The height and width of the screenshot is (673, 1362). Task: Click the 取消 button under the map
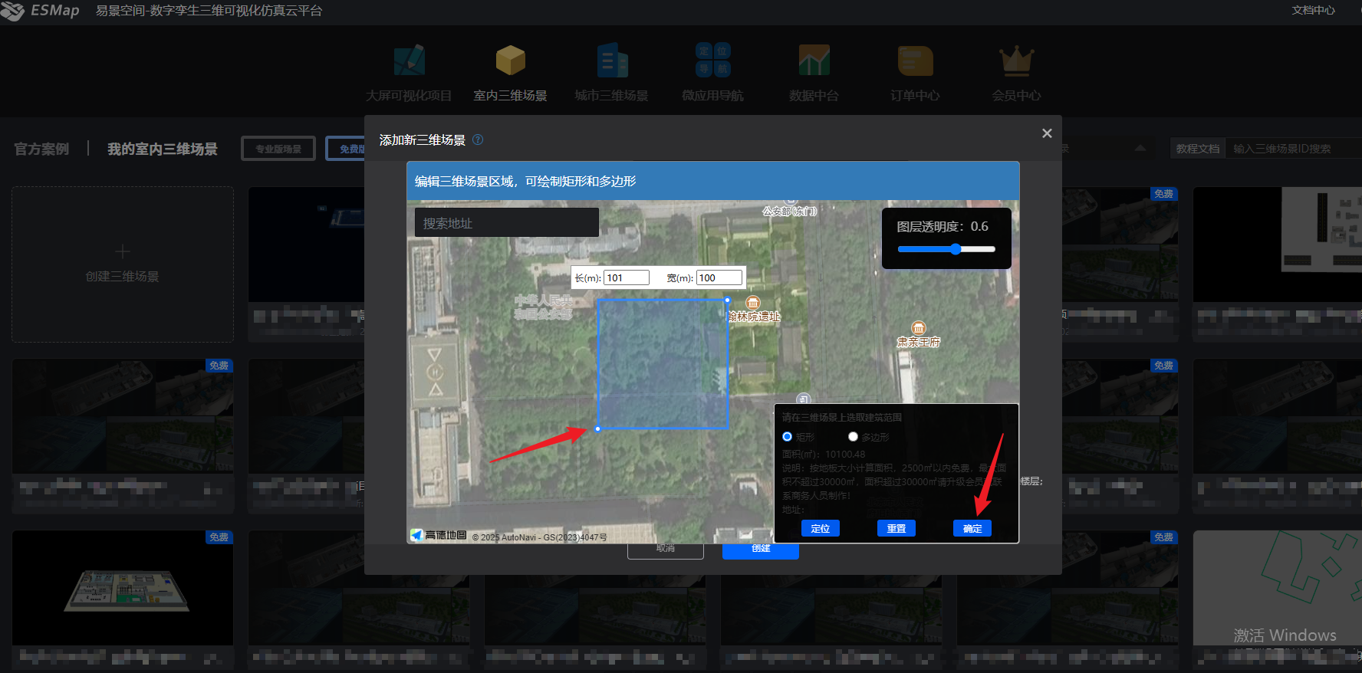click(x=666, y=550)
